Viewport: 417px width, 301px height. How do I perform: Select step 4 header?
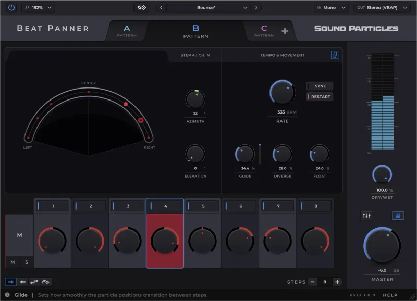click(x=165, y=206)
